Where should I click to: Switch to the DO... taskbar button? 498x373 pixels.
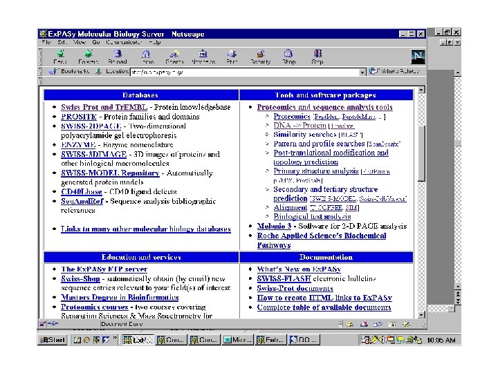click(304, 340)
